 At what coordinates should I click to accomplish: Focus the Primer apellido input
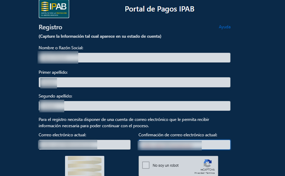click(x=134, y=82)
